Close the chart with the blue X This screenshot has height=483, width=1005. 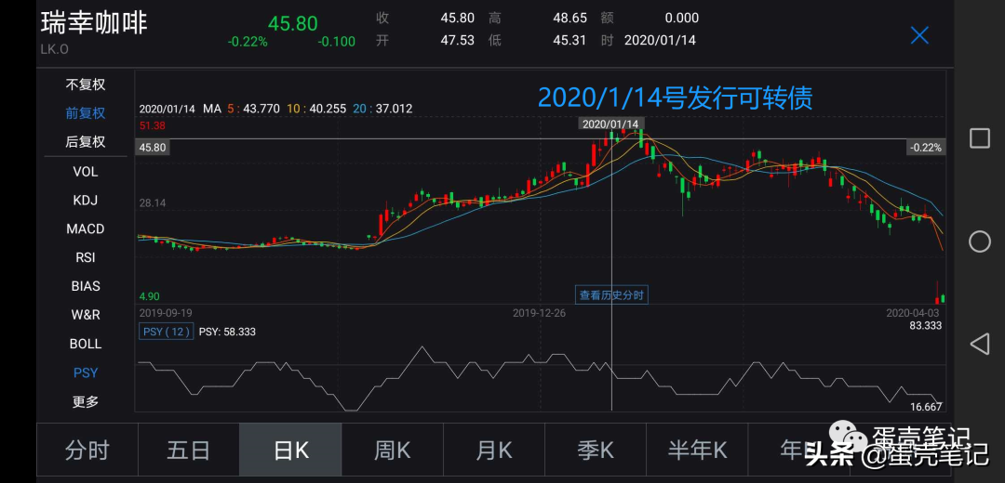[919, 35]
